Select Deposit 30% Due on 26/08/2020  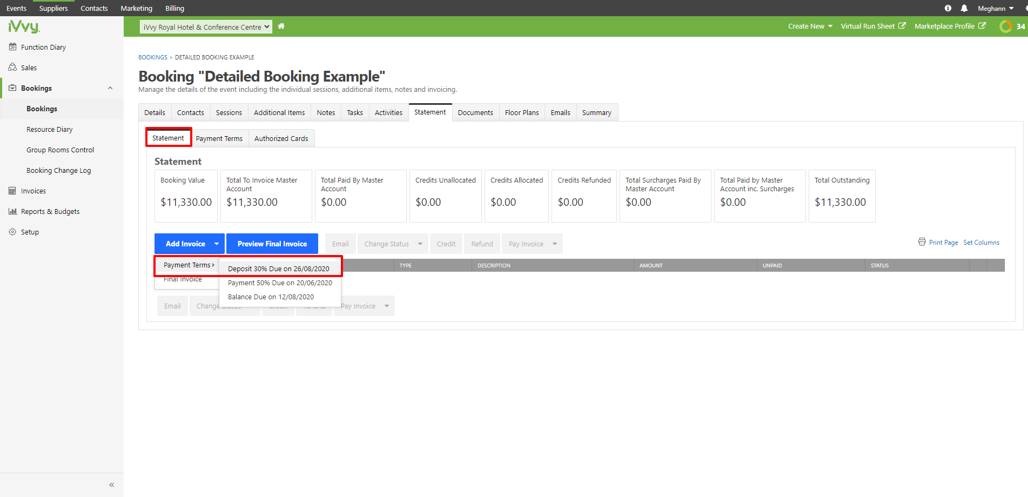click(280, 268)
